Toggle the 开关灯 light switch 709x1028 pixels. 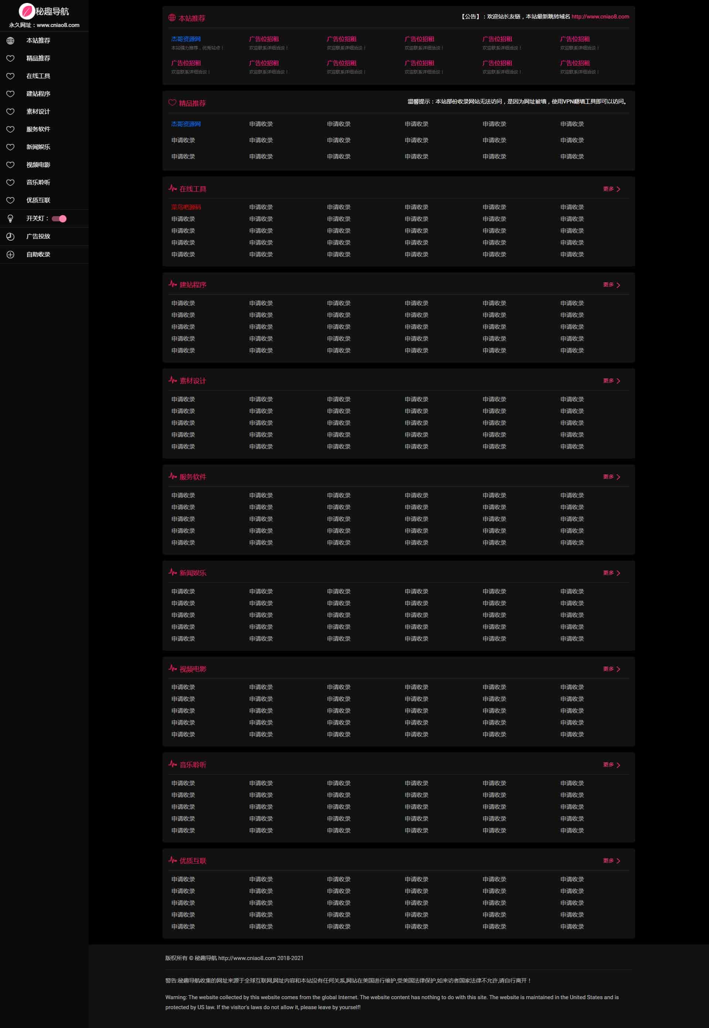(x=59, y=219)
